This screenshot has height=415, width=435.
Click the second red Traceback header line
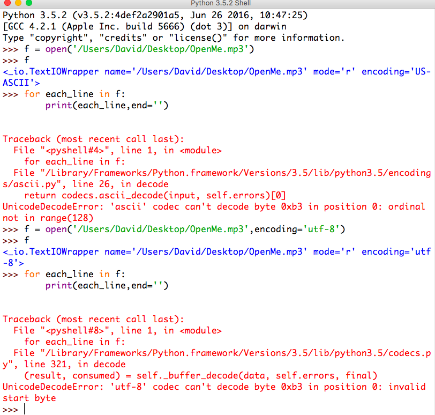(x=94, y=319)
